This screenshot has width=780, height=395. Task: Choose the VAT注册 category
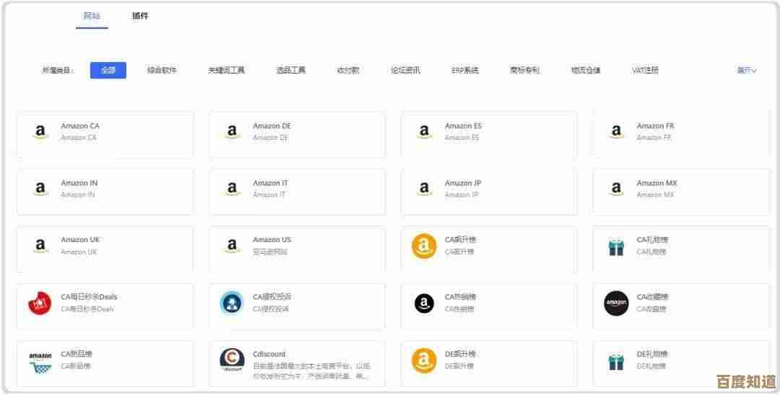pos(645,71)
